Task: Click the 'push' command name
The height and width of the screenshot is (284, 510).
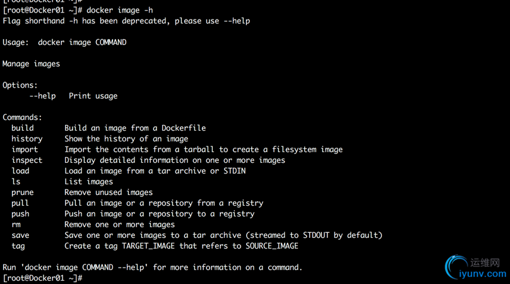Action: point(20,214)
